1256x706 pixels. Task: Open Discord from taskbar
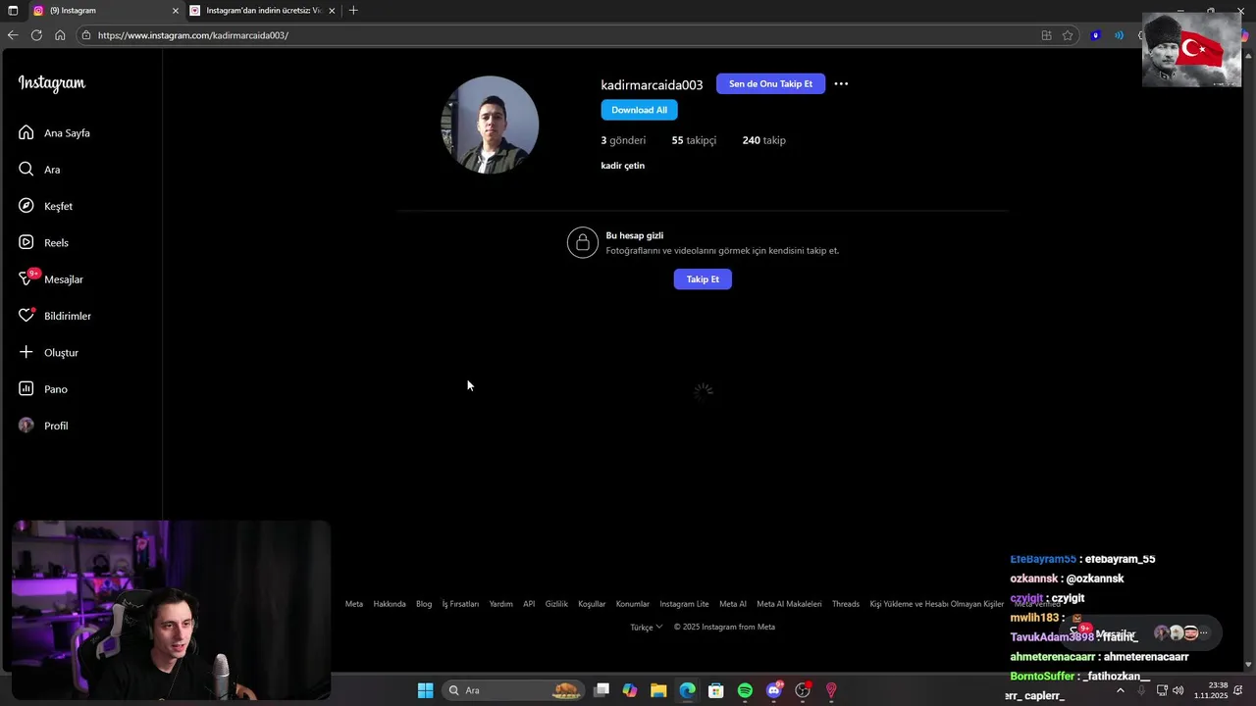pyautogui.click(x=774, y=690)
